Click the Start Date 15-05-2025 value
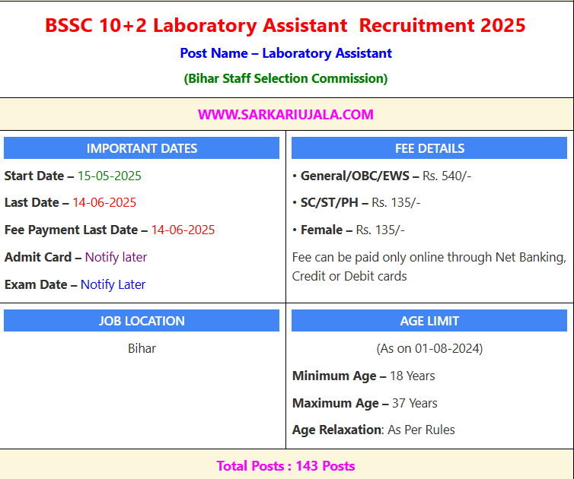Viewport: 574px width, 479px height. coord(109,176)
